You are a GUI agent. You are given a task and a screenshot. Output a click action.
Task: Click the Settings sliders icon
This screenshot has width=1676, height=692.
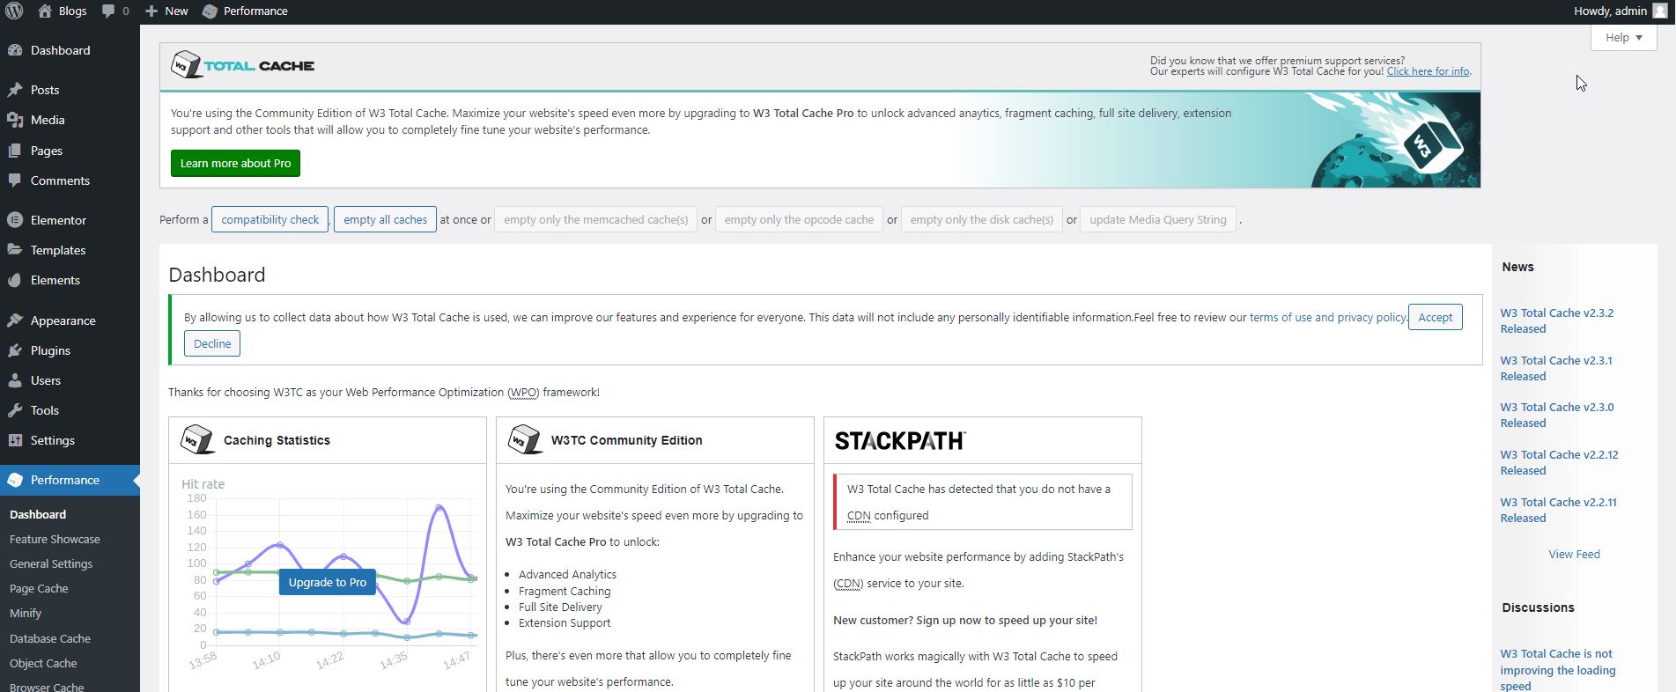point(15,440)
